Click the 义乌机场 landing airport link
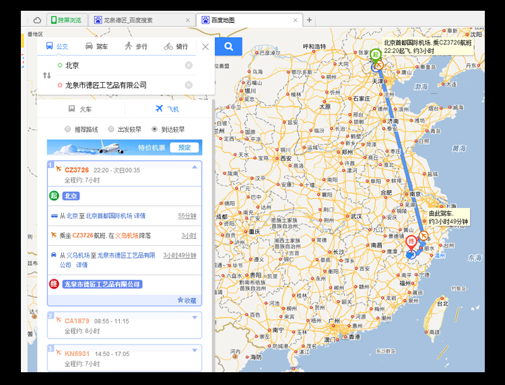This screenshot has width=505, height=385. (127, 236)
